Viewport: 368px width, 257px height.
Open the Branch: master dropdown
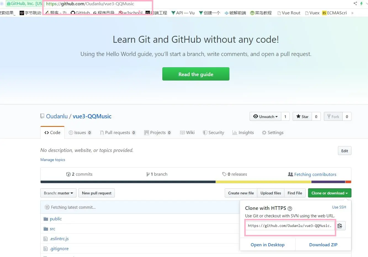click(x=58, y=193)
